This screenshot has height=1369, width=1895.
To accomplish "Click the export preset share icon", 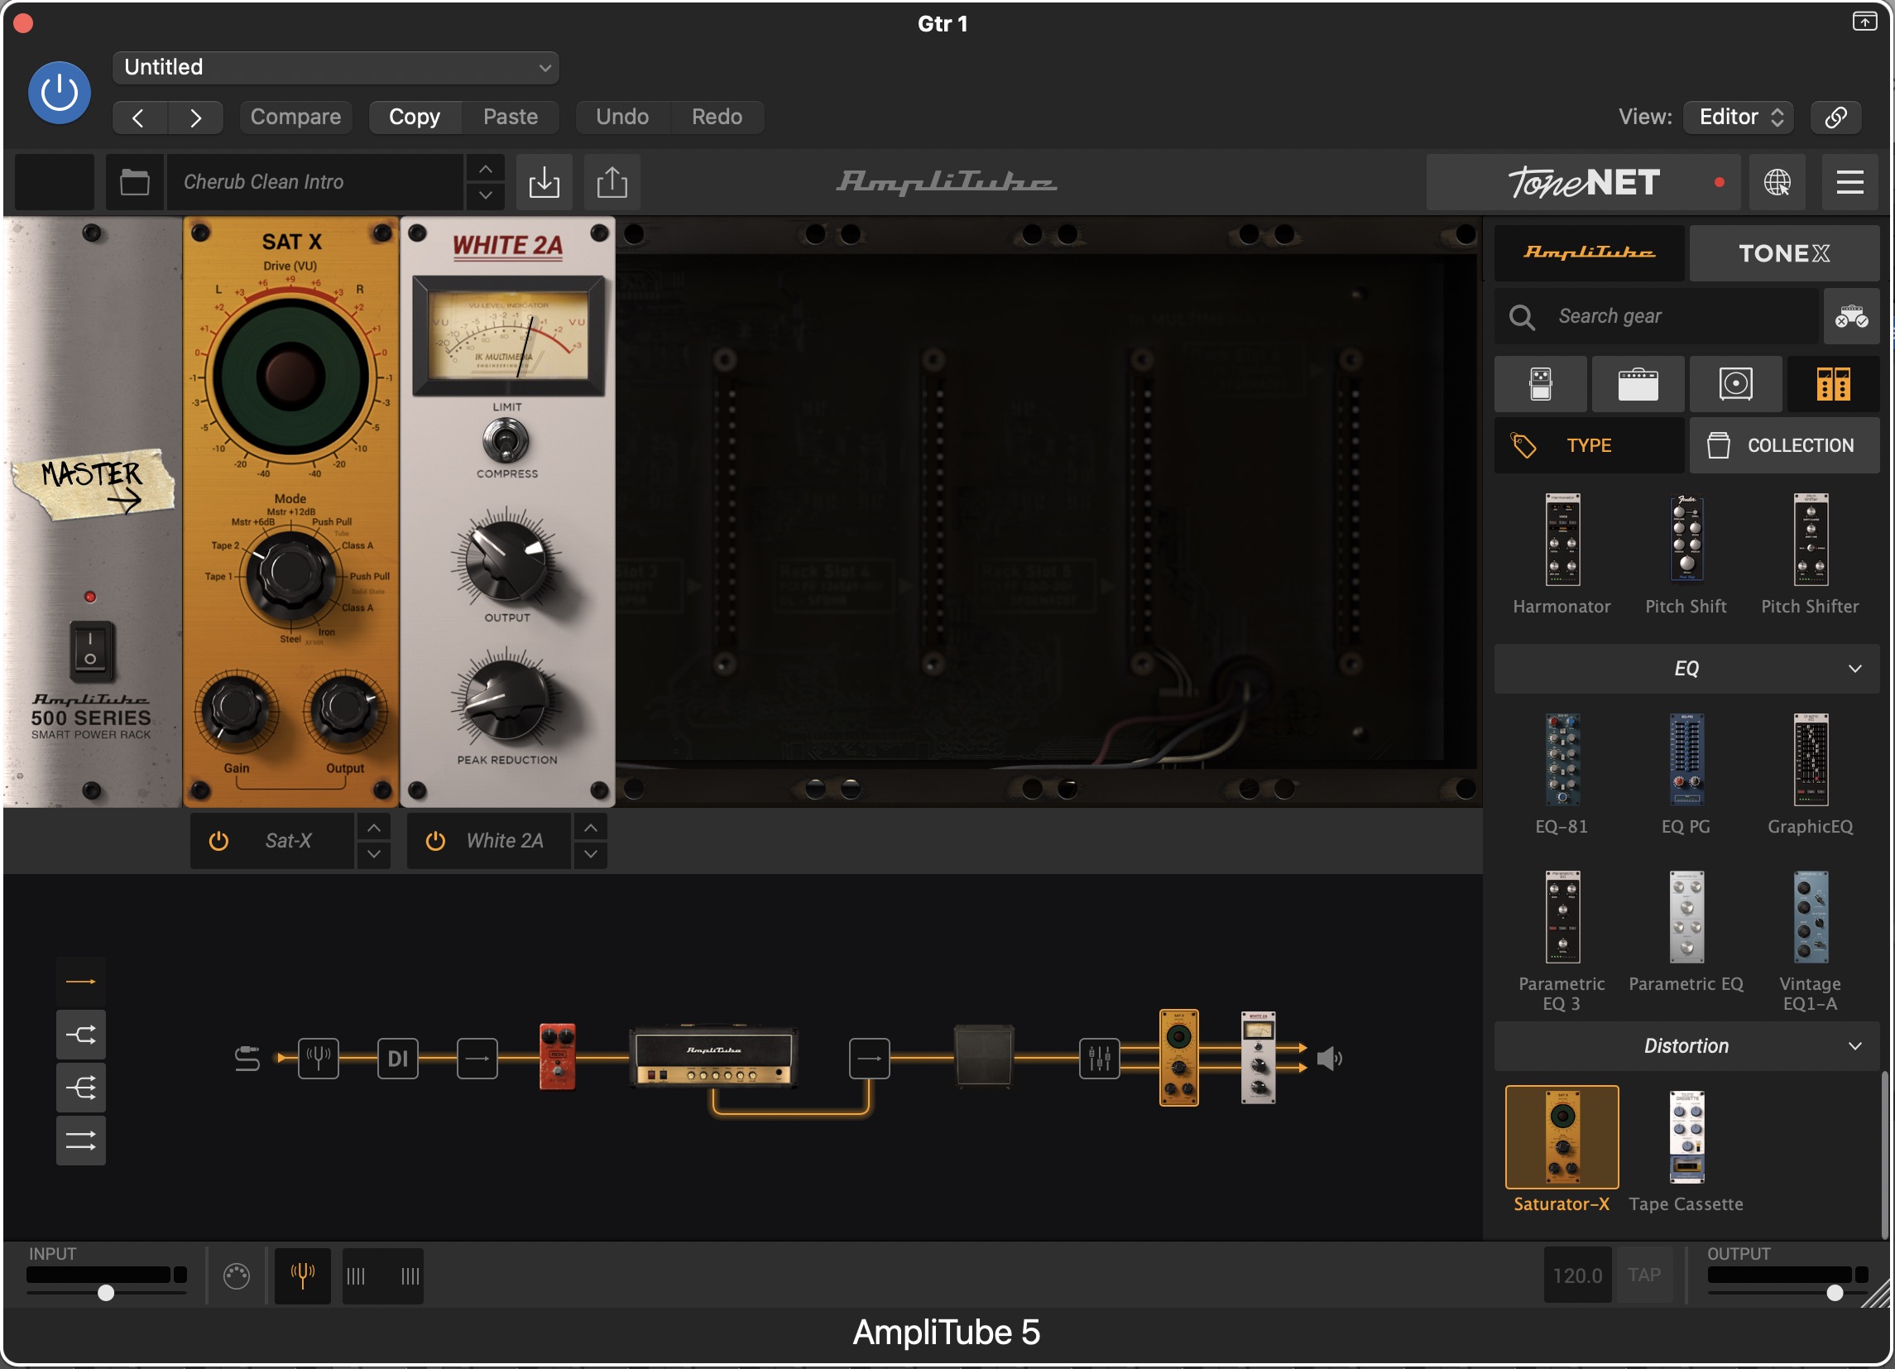I will [x=612, y=181].
